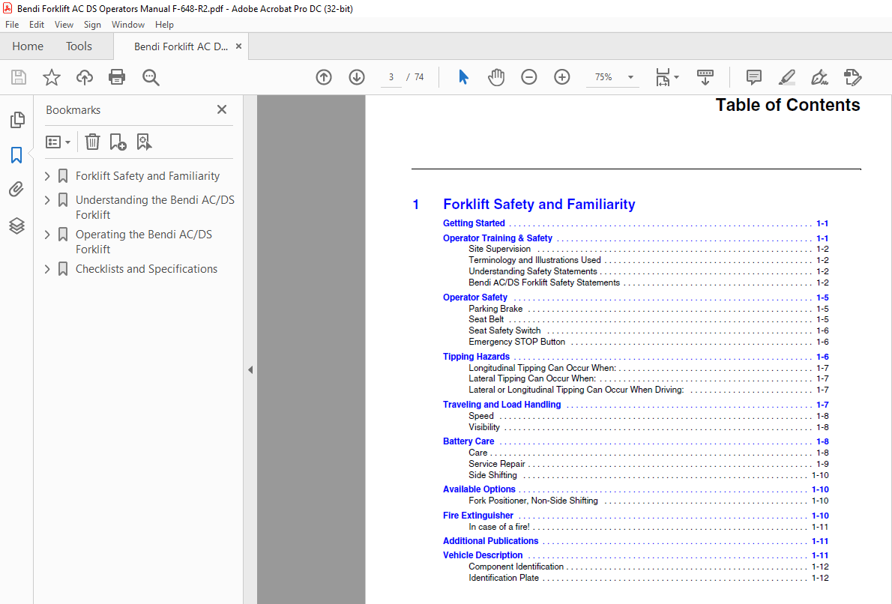
Task: Click the Save file icon
Action: coord(19,76)
